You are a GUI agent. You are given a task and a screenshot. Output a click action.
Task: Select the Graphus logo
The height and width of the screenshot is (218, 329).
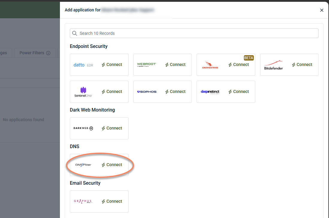tap(83, 201)
